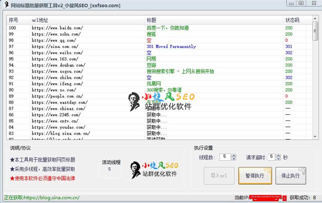The width and height of the screenshot is (322, 203).
Task: Maximize the window
Action: [301, 3]
